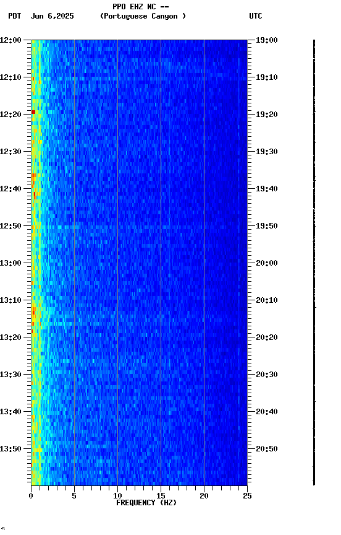Click the 13:20 PDT time label
The height and width of the screenshot is (535, 341).
click(x=11, y=338)
